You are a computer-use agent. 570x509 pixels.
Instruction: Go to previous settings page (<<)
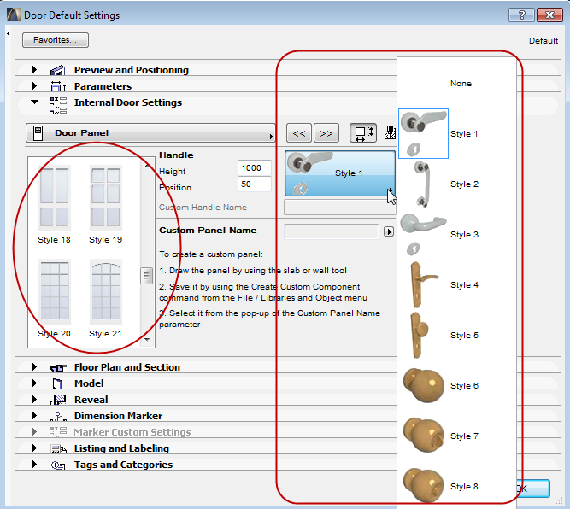pyautogui.click(x=299, y=133)
